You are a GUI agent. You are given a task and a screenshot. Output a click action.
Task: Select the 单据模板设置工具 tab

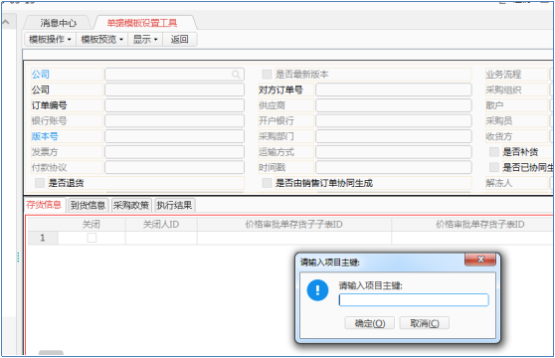(142, 23)
